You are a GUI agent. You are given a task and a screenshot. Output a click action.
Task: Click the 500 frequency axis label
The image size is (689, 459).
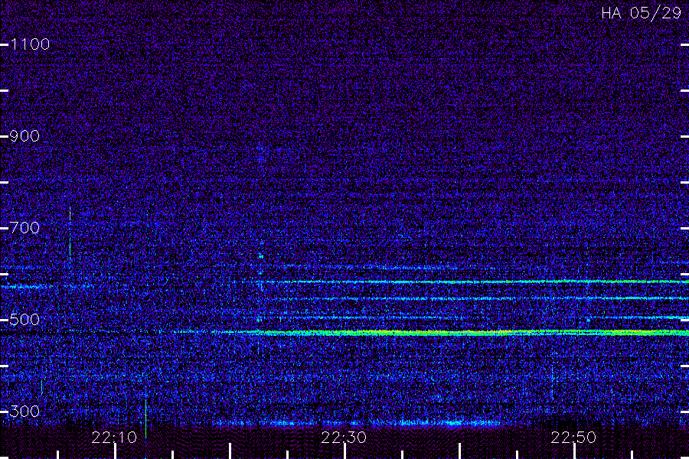(24, 319)
